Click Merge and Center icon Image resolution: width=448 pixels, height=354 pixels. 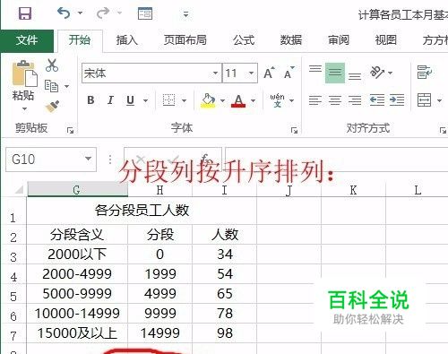pos(425,100)
